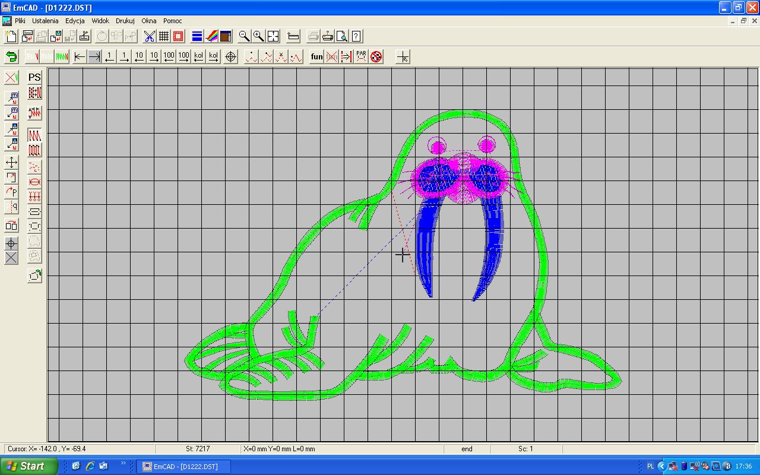The height and width of the screenshot is (475, 760).
Task: Click the green undo arrow icon
Action: point(11,56)
